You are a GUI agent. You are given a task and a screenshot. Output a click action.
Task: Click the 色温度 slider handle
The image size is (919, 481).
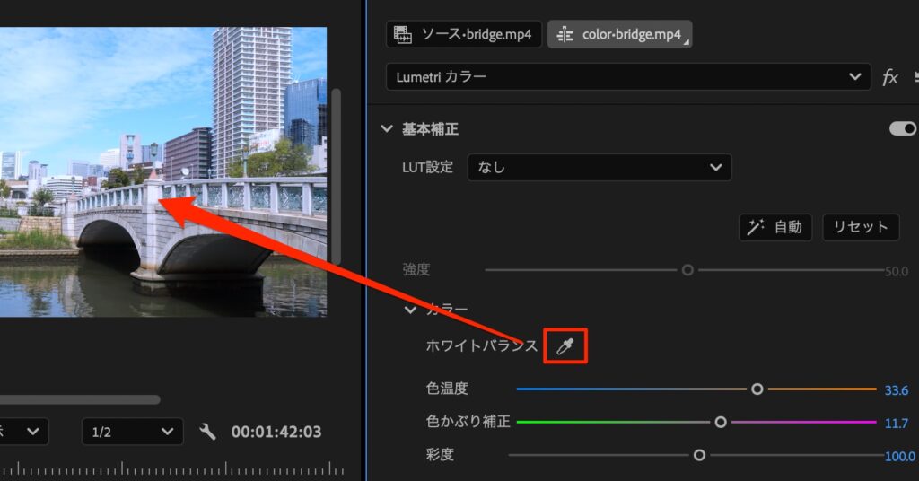coord(757,389)
